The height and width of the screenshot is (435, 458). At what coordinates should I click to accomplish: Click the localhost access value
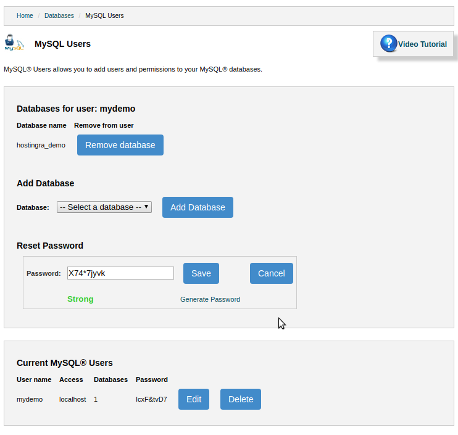(72, 399)
